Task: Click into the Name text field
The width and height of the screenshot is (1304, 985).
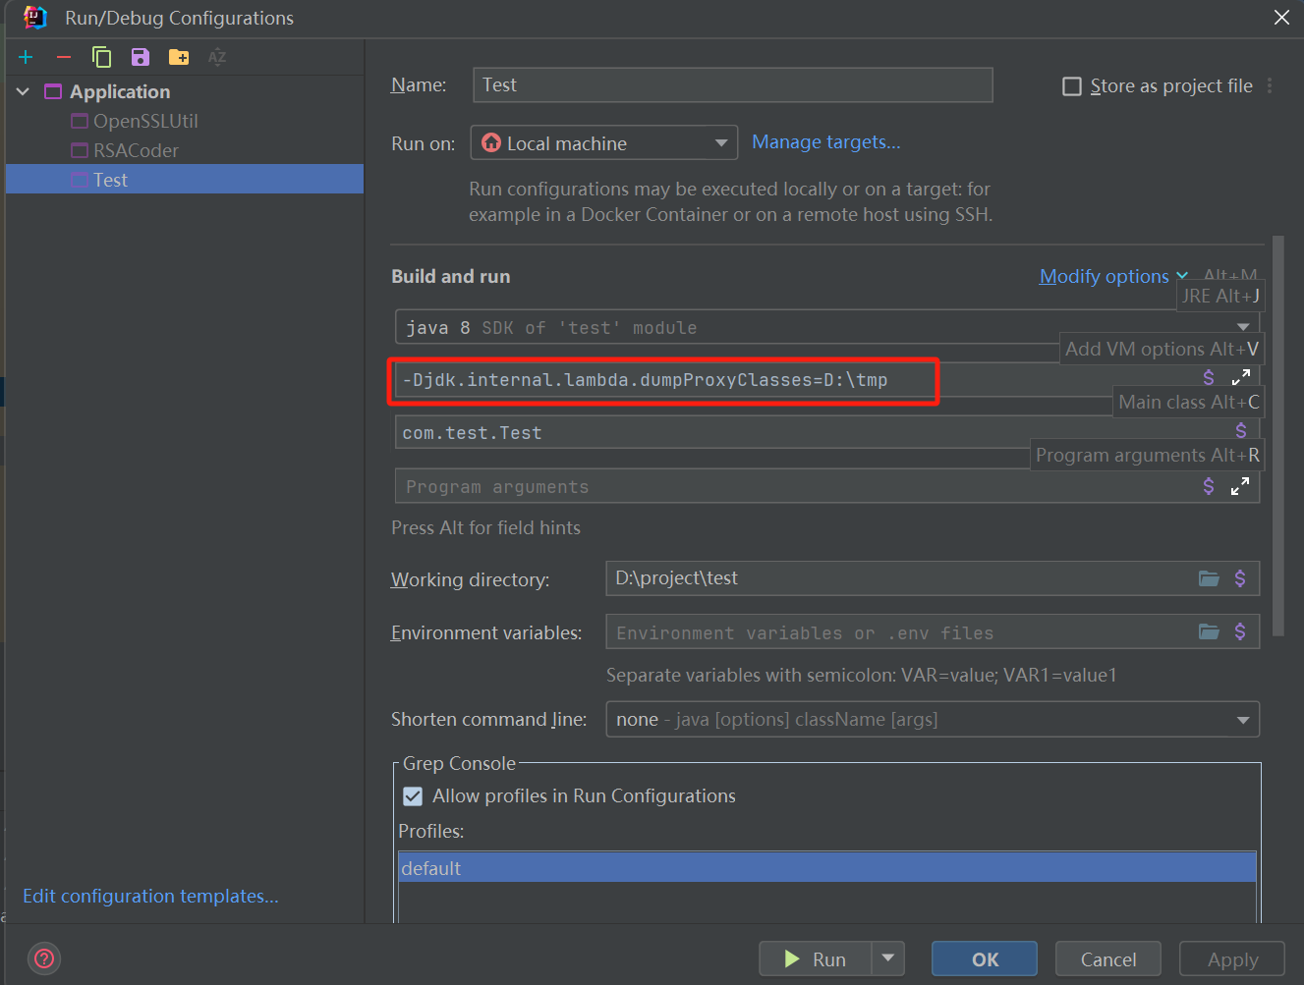Action: 732,85
